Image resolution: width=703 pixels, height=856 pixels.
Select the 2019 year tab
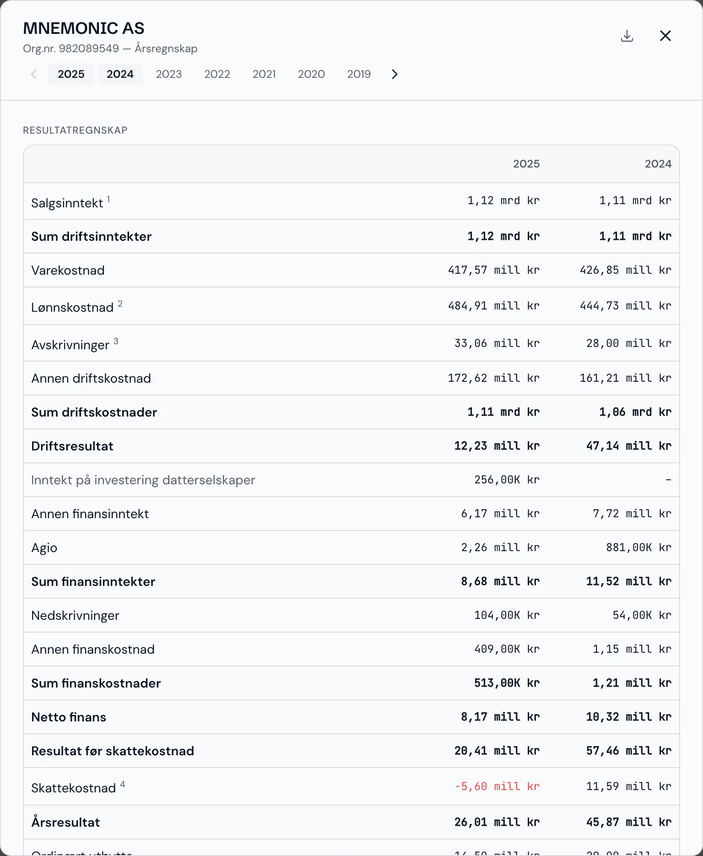(359, 74)
